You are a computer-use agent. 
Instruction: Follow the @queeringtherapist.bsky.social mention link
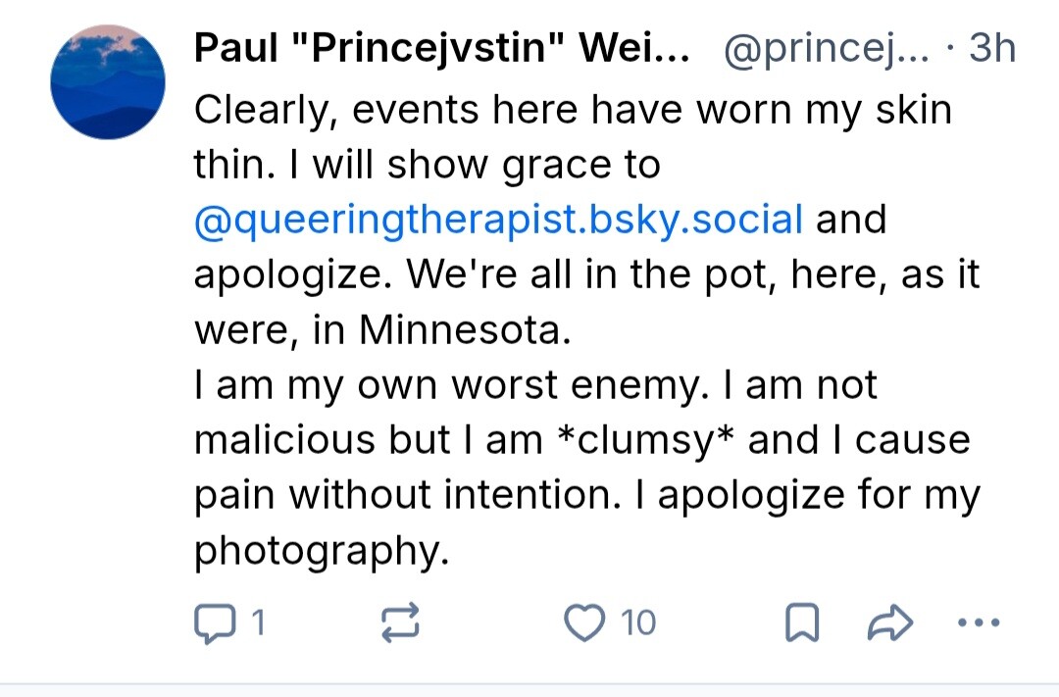click(499, 219)
